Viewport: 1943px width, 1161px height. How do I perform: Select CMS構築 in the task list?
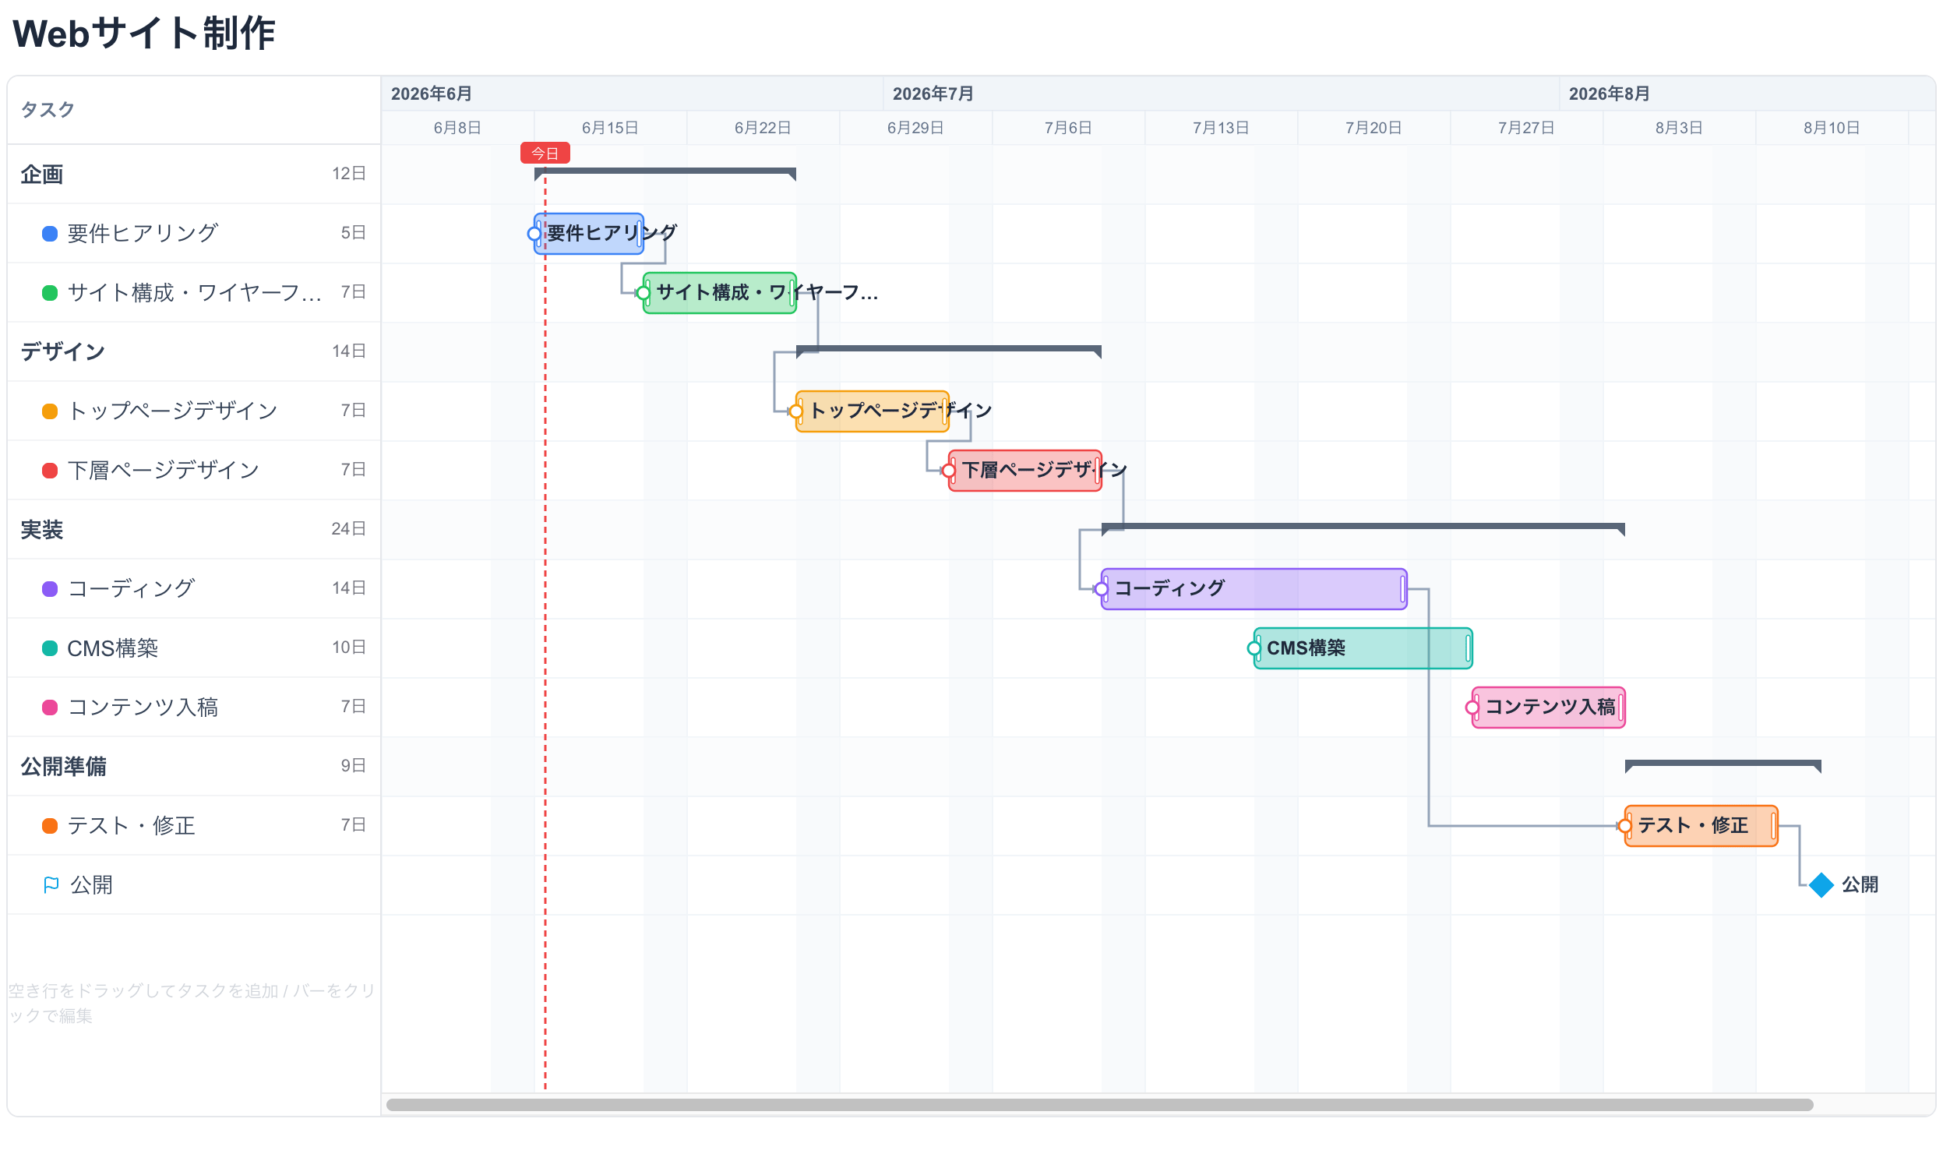194,648
